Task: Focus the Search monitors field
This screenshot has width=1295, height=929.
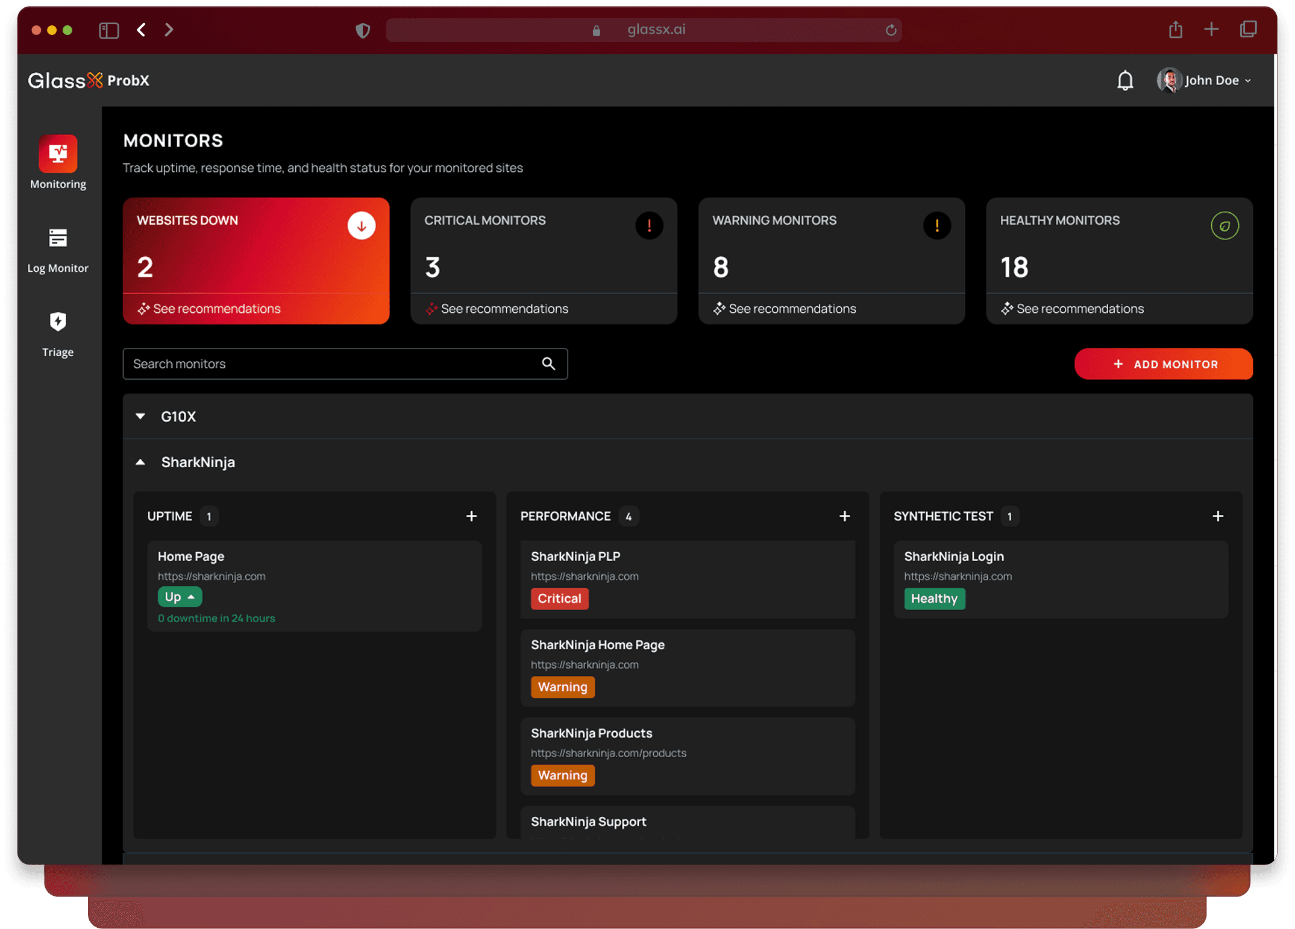Action: click(x=345, y=364)
